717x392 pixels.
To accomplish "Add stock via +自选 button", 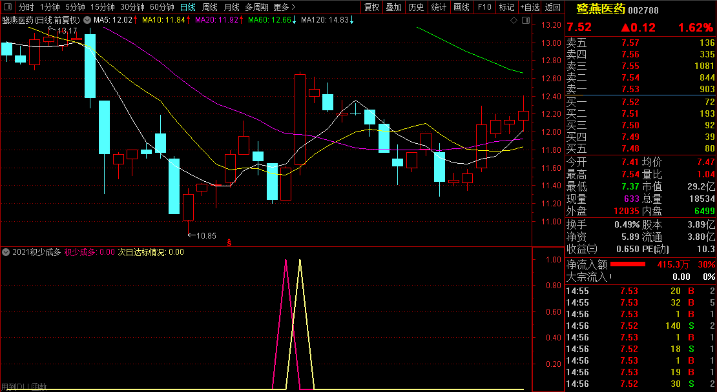I will [530, 7].
